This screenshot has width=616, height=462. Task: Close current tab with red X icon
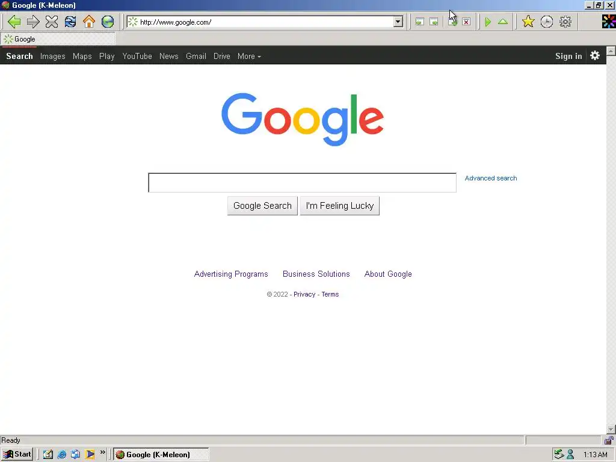tap(466, 22)
